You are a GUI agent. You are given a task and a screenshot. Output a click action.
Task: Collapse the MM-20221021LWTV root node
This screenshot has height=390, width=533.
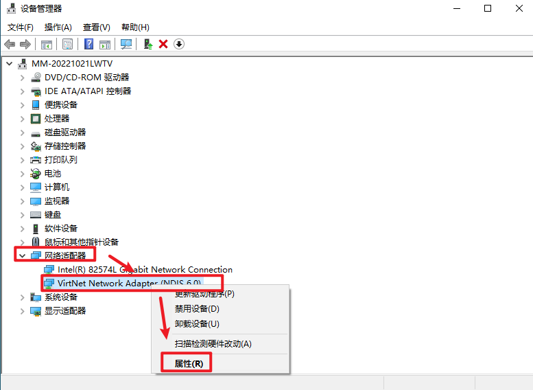pyautogui.click(x=10, y=64)
